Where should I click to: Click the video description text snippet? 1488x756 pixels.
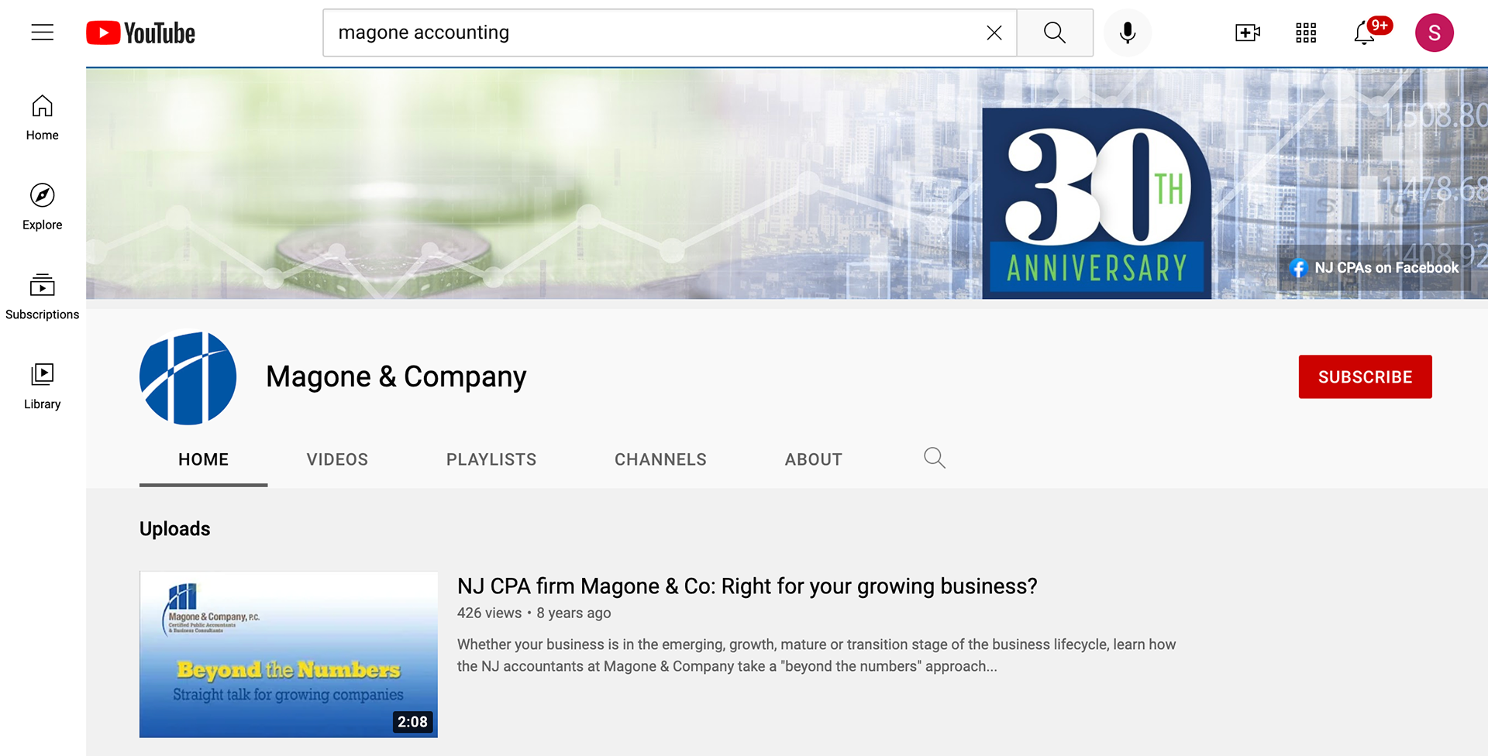coord(816,655)
